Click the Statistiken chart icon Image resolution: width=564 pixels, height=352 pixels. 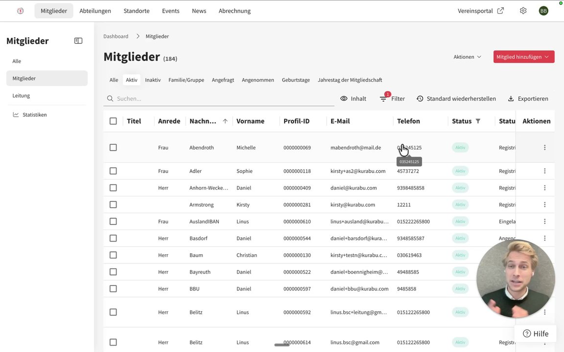pos(16,114)
